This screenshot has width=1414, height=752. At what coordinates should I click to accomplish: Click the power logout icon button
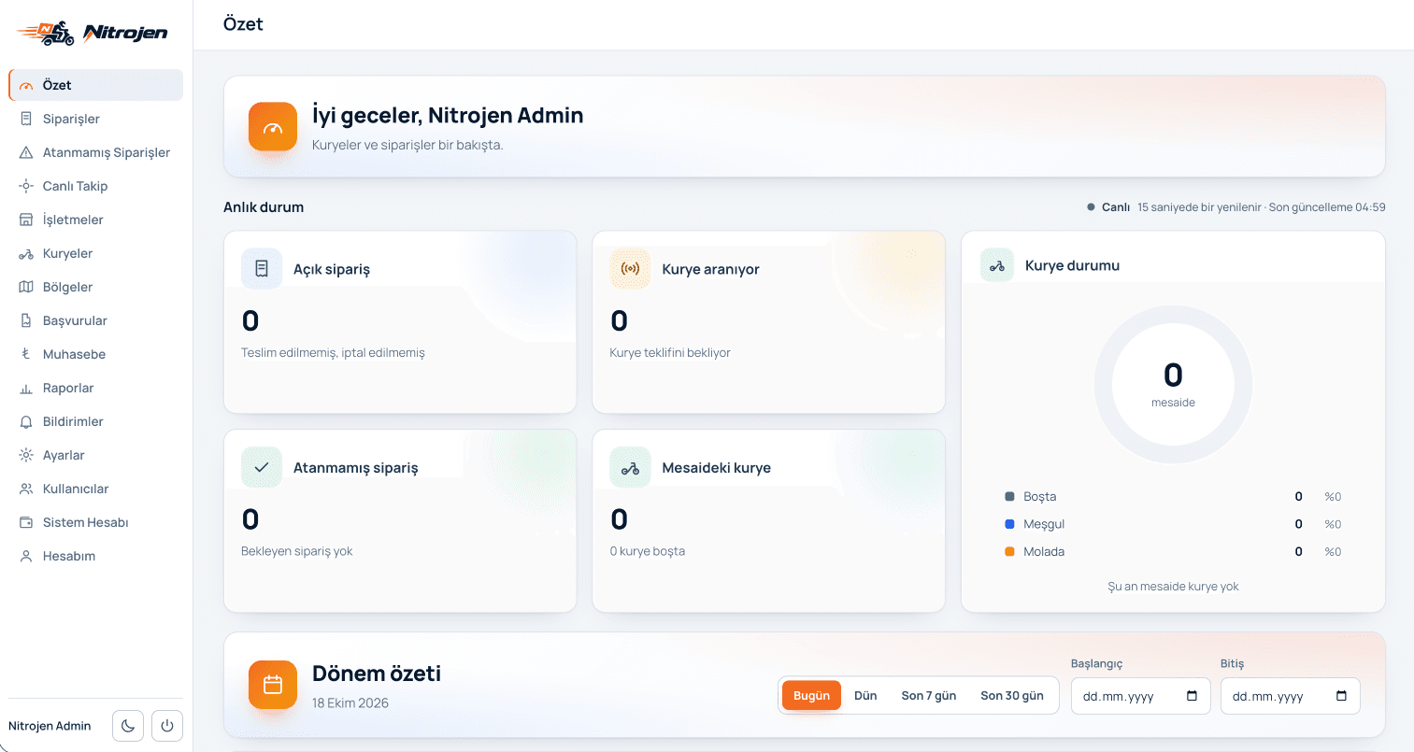[x=167, y=726]
